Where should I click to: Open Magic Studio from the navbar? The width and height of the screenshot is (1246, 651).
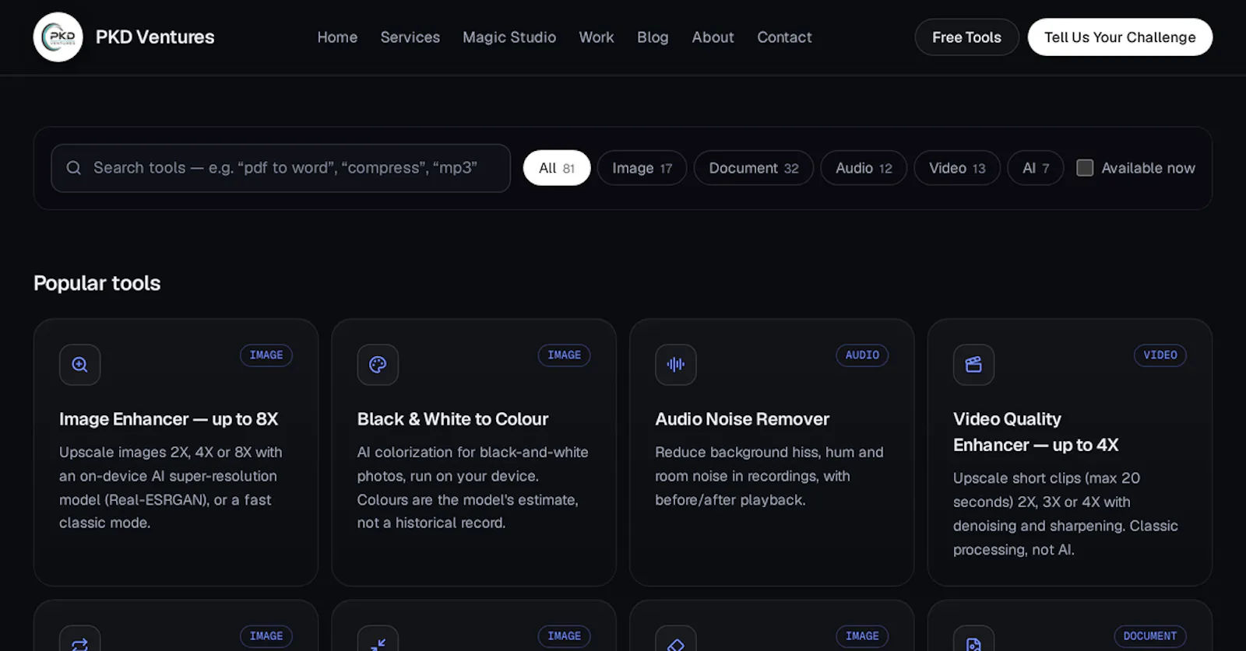point(509,37)
